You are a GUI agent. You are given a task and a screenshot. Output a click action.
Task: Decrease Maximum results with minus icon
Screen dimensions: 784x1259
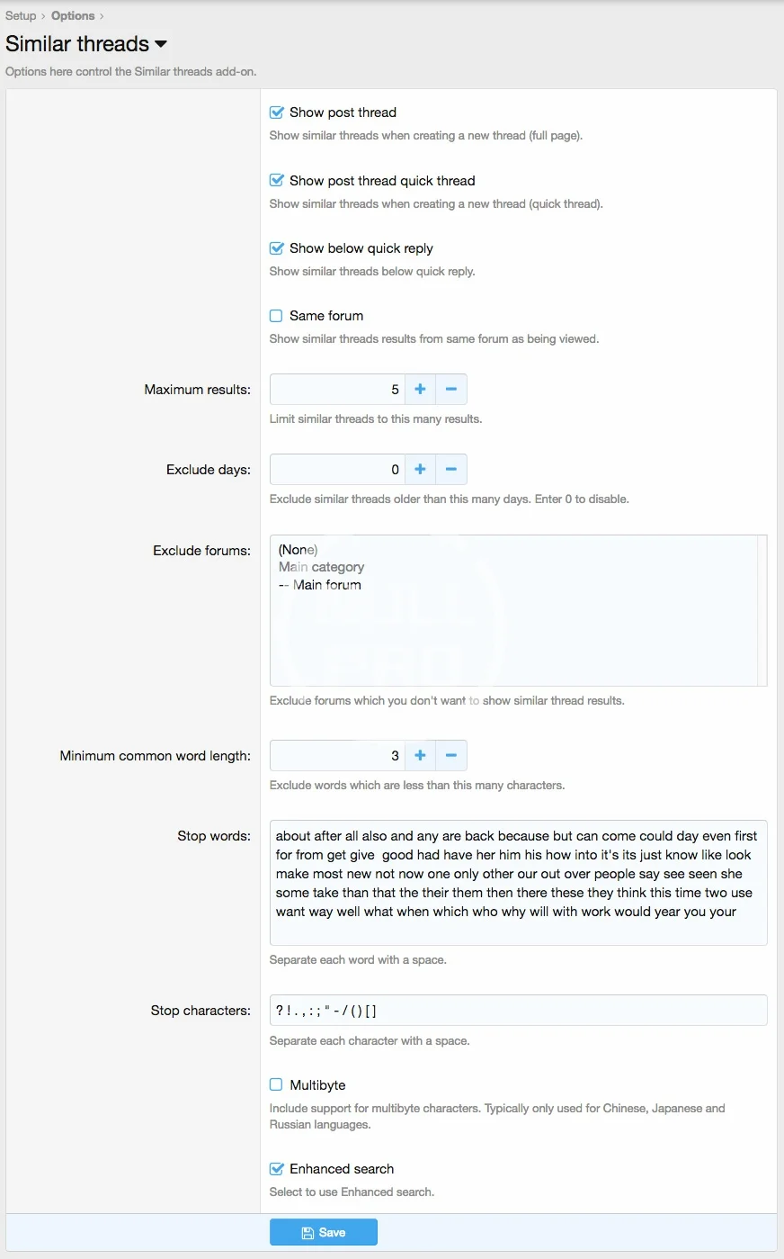pyautogui.click(x=451, y=390)
